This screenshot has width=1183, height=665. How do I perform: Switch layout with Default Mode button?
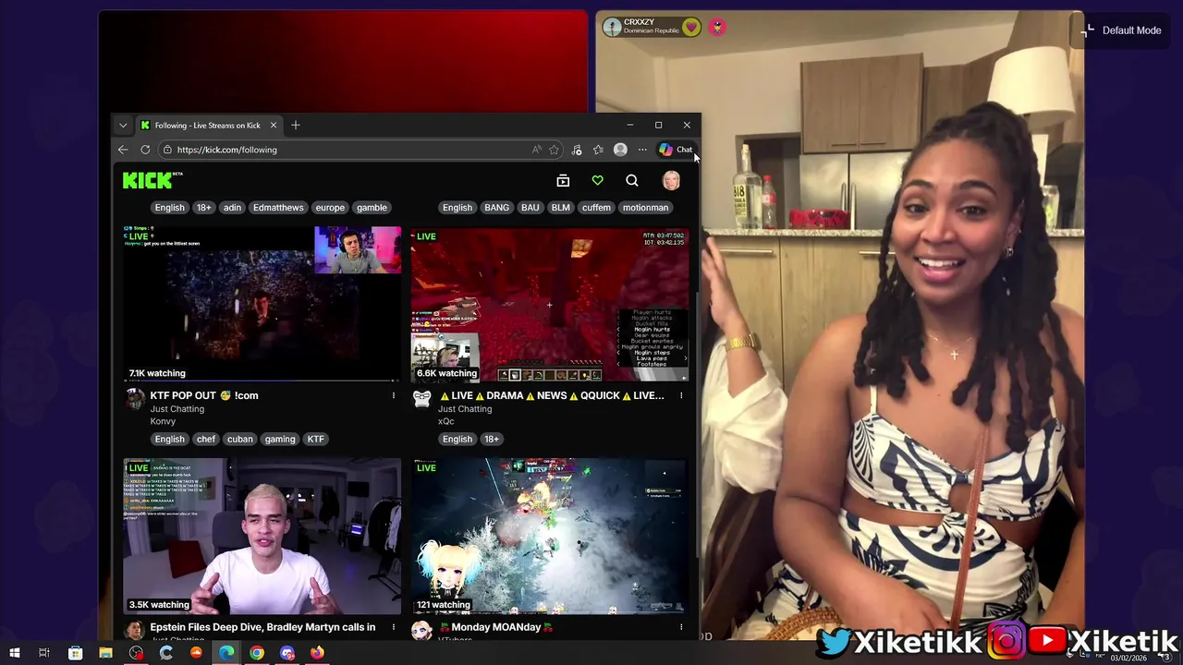tap(1122, 30)
